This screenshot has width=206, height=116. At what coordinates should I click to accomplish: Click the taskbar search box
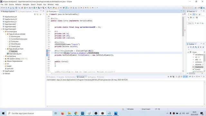click(30, 113)
